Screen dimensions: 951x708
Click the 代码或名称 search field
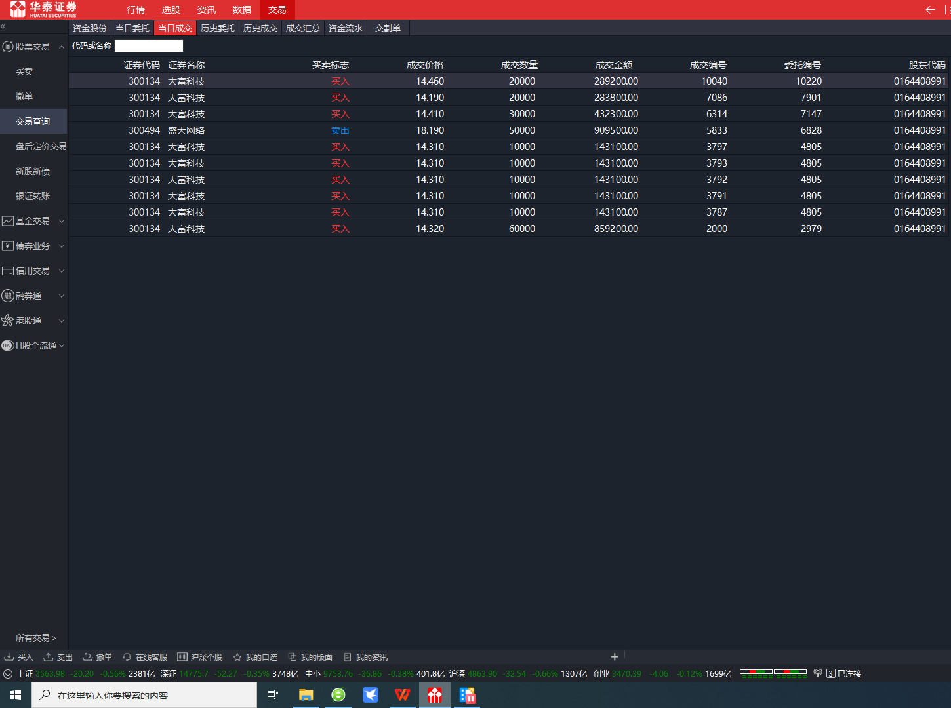pyautogui.click(x=149, y=46)
